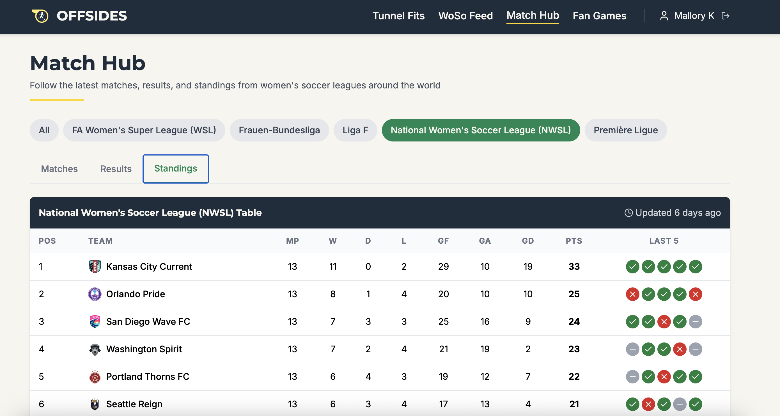780x416 pixels.
Task: Open Tunnel Fits in the navigation
Action: 398,16
